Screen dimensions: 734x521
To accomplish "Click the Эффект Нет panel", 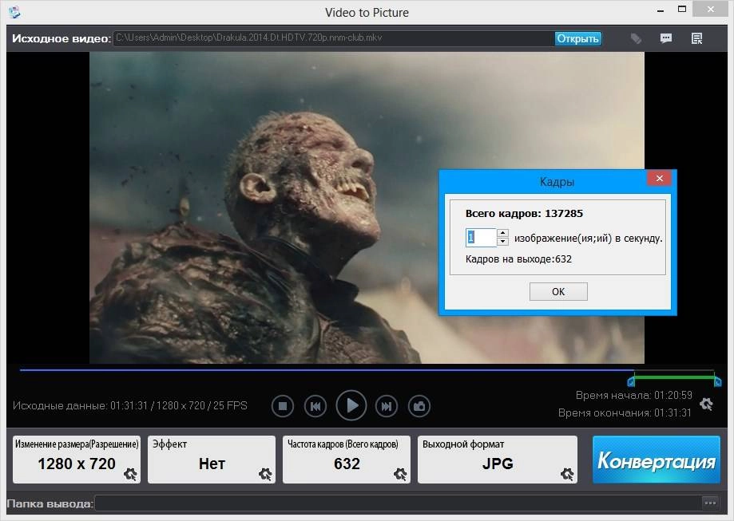I will pyautogui.click(x=212, y=460).
